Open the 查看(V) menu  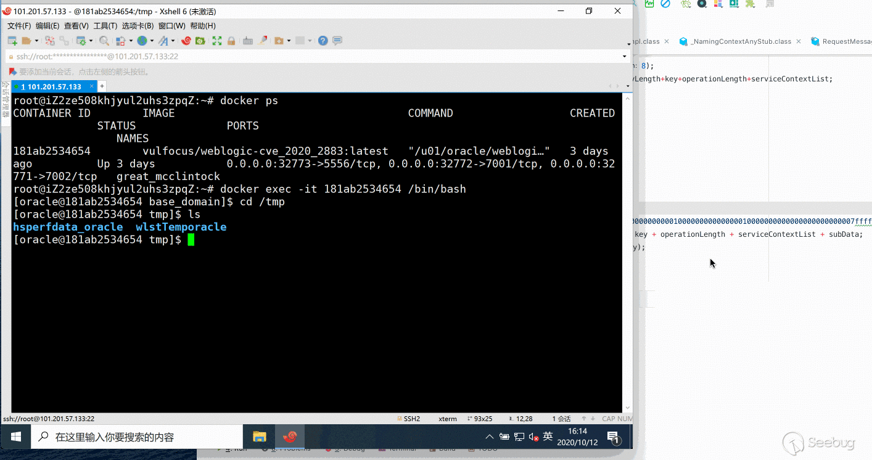(x=76, y=26)
